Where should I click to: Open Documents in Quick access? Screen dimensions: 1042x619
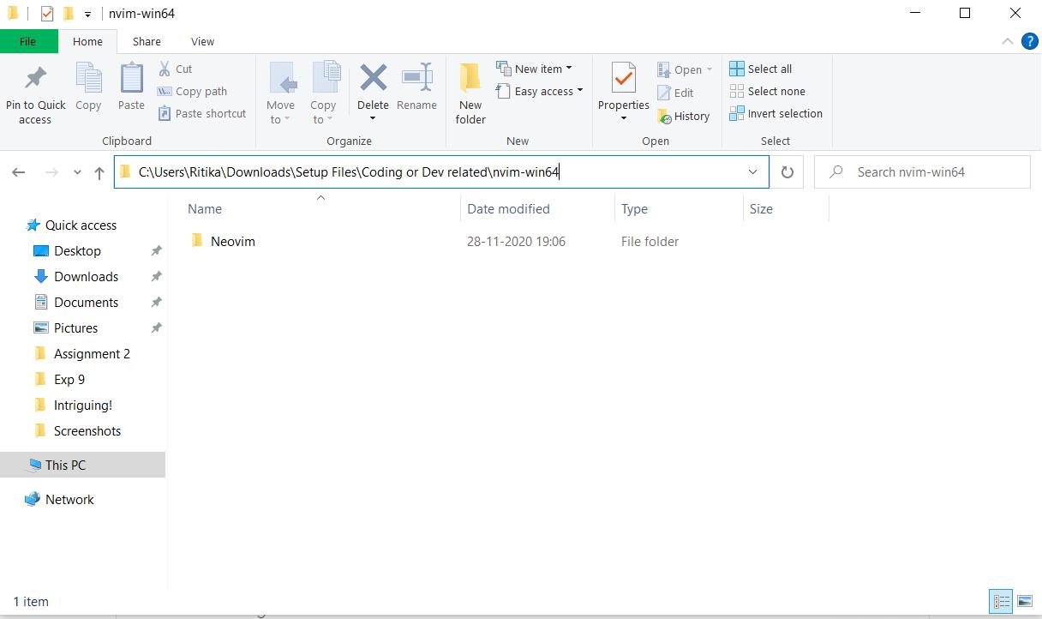[86, 302]
